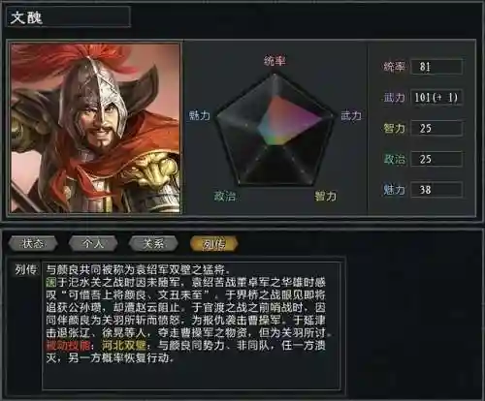This screenshot has width=485, height=401.
Task: Click the 魅力 label left of the pentagon
Action: pos(200,115)
